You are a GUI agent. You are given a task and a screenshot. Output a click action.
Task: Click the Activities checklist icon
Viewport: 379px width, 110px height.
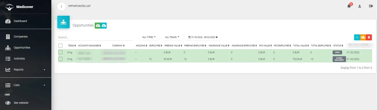pyautogui.click(x=8, y=59)
